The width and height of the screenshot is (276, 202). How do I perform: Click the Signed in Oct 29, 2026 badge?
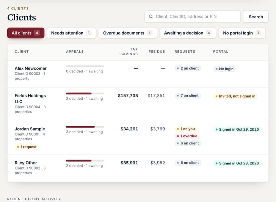pos(237,129)
